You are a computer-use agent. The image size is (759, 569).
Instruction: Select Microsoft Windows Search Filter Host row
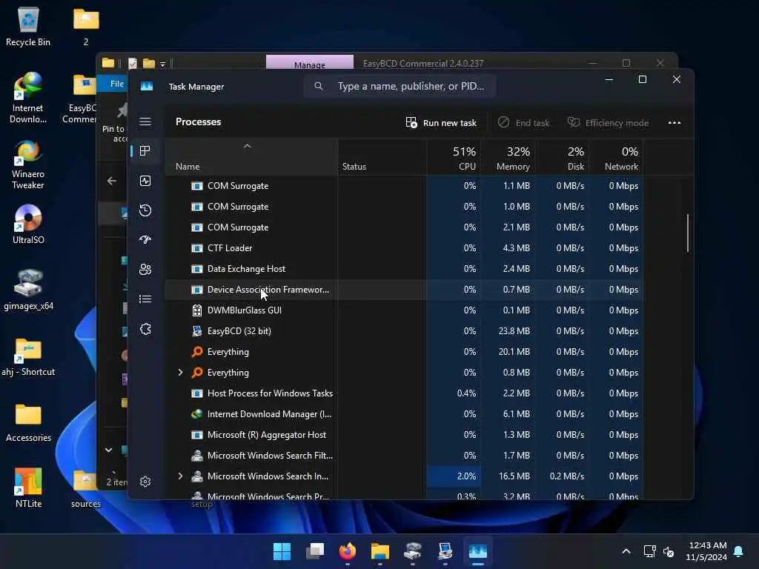coord(404,456)
